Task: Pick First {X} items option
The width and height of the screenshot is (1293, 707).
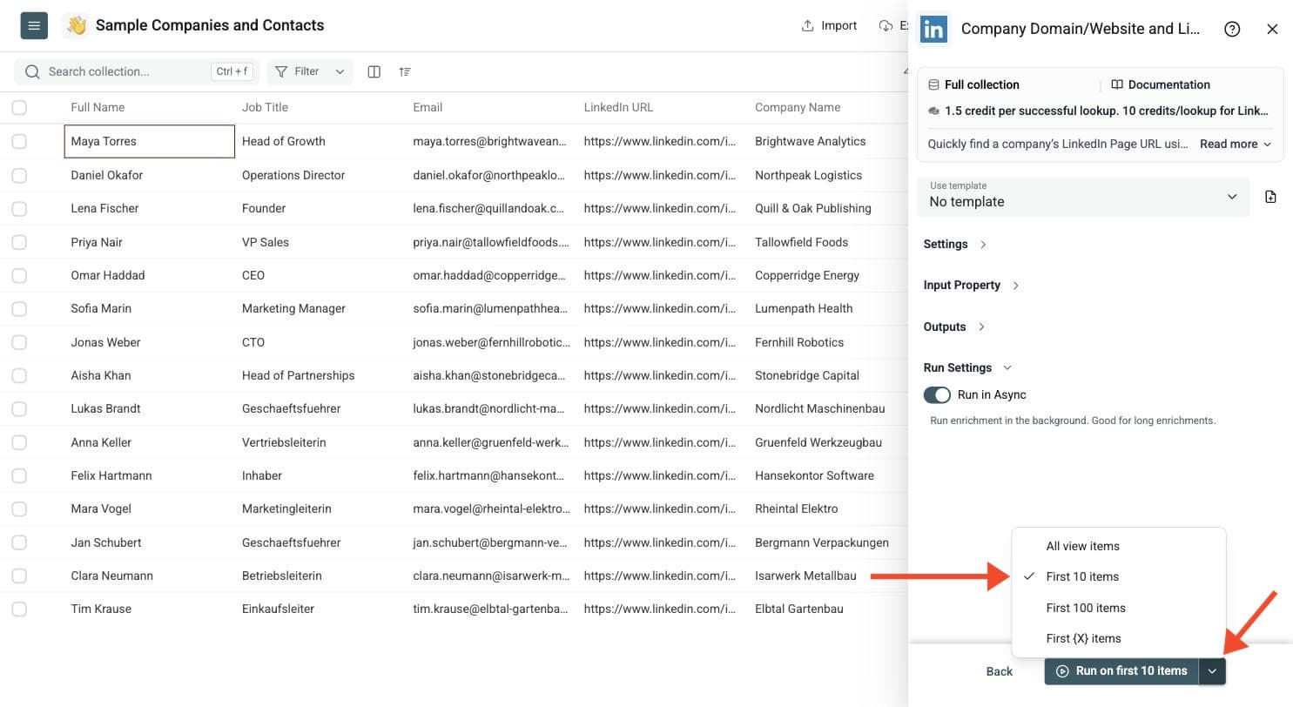Action: tap(1119, 638)
